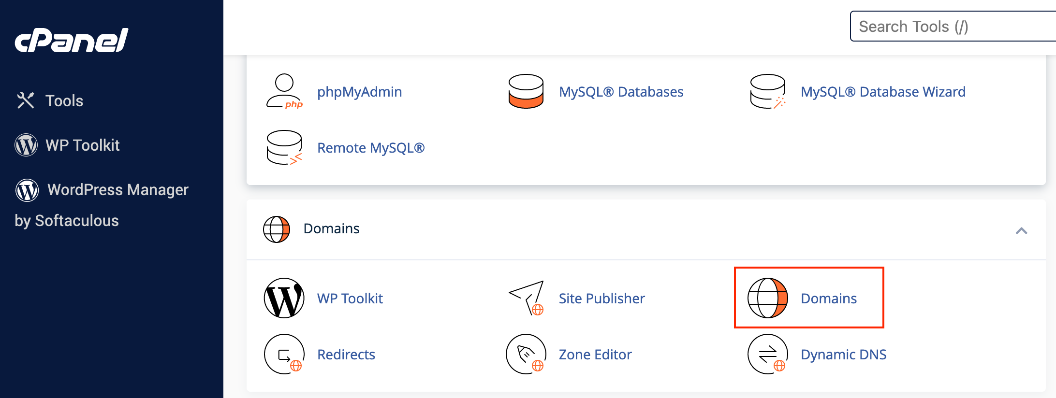Viewport: 1056px width, 398px height.
Task: Click the Site Publisher paper plane icon
Action: (x=526, y=298)
